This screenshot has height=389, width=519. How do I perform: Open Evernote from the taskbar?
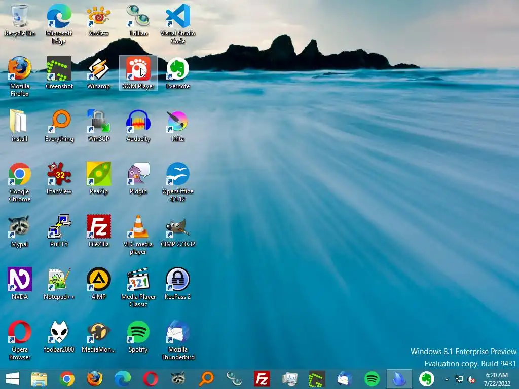pyautogui.click(x=427, y=379)
